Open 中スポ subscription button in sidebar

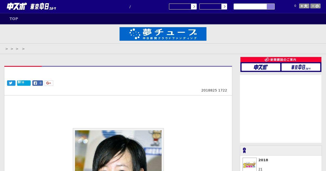tap(261, 67)
